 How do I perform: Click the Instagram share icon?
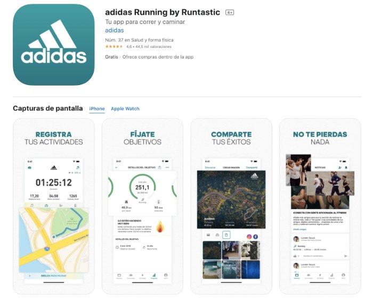point(249,237)
